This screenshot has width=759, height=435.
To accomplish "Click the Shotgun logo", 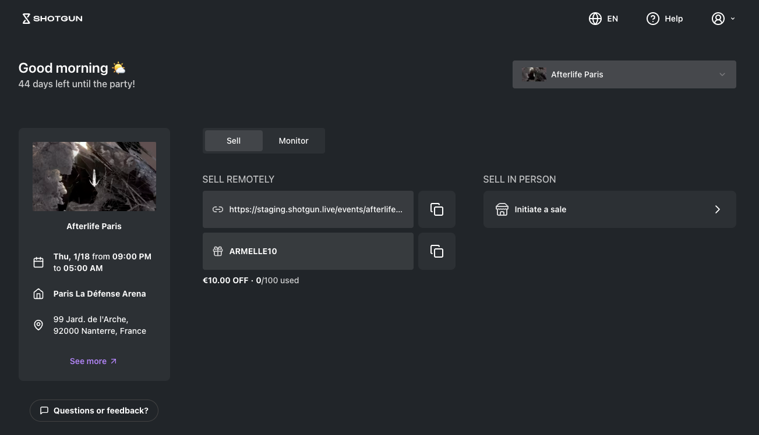I will [52, 19].
